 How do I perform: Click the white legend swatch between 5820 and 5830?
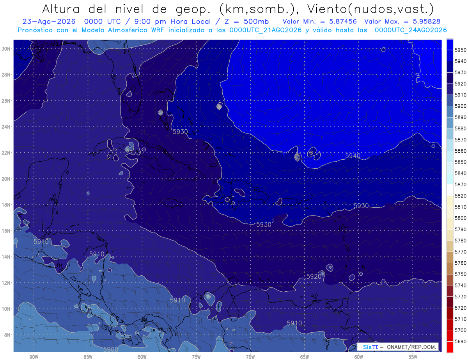450,190
